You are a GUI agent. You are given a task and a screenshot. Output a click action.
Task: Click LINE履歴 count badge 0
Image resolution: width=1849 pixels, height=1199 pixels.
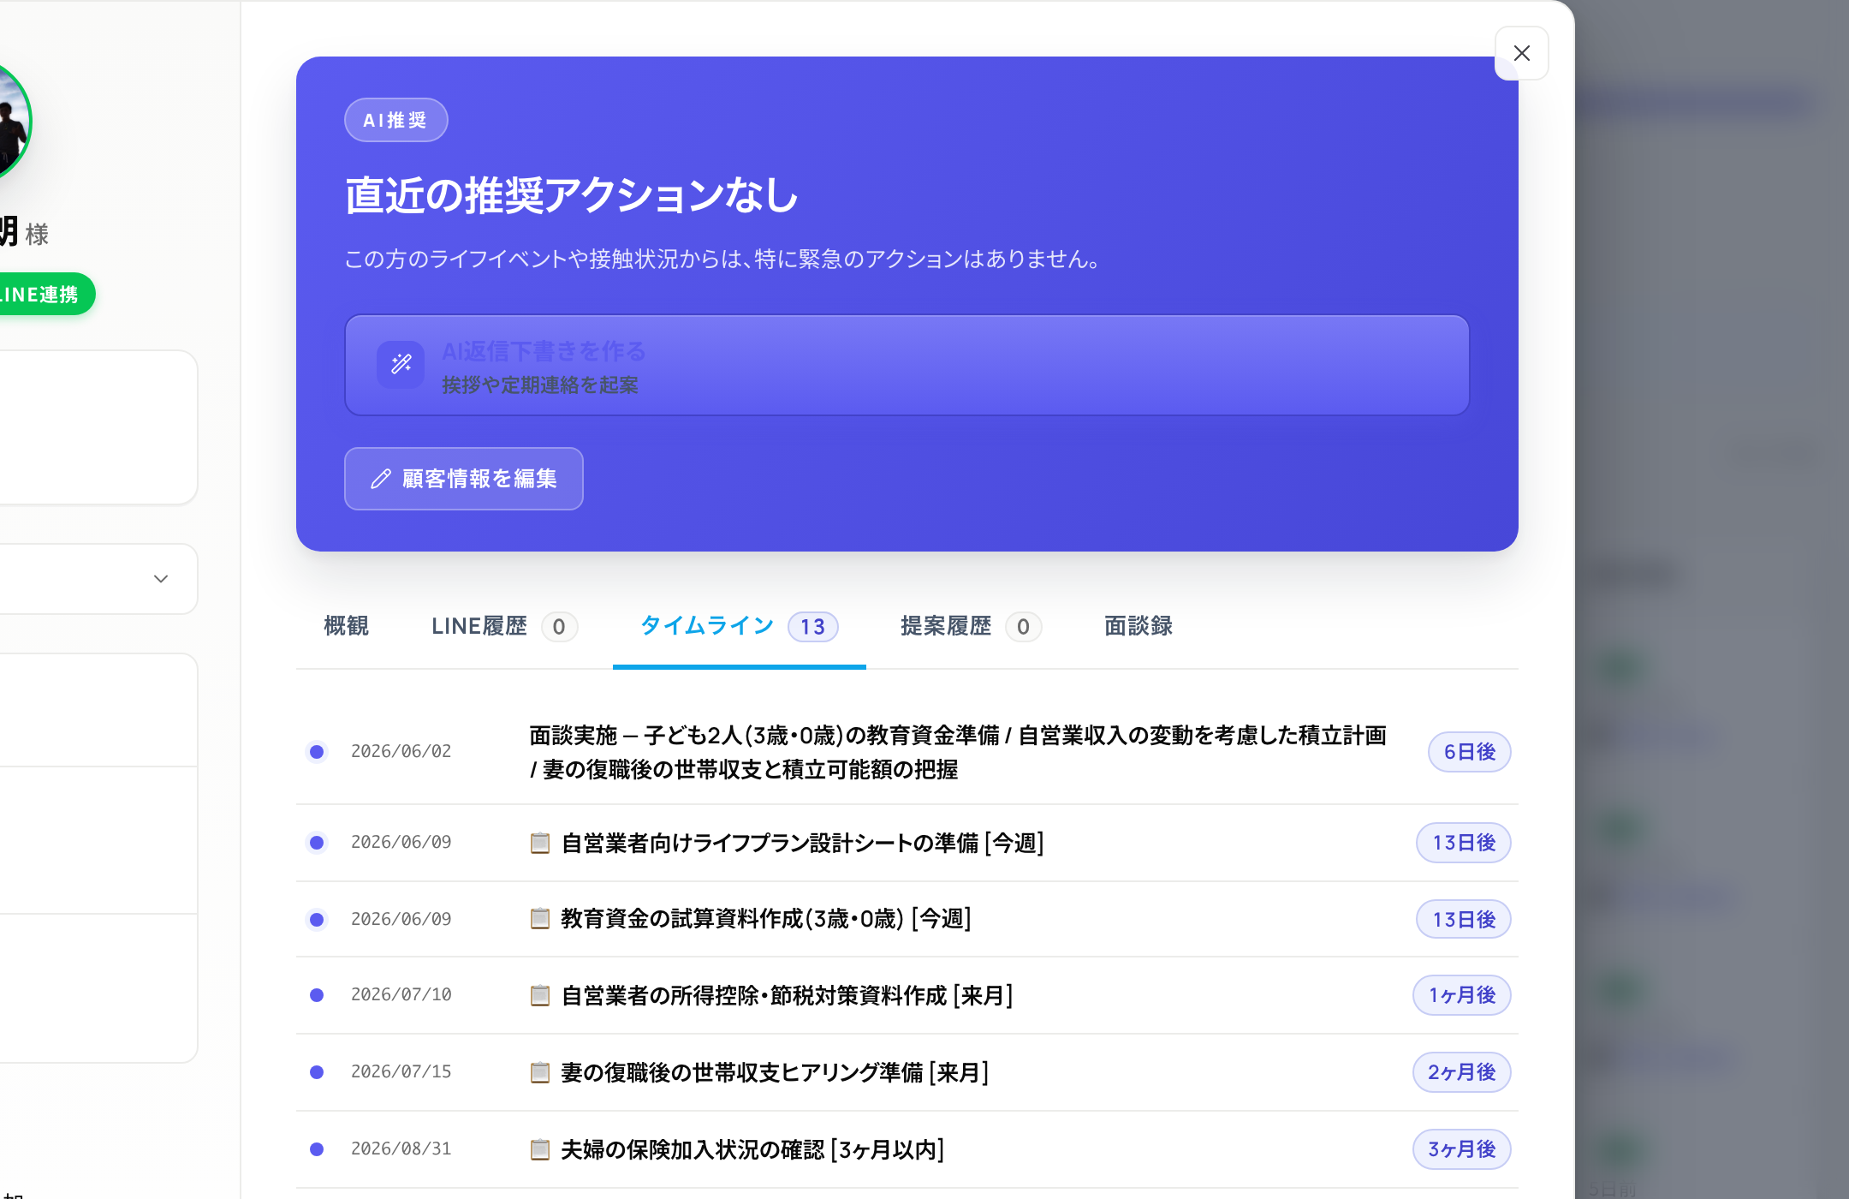point(559,627)
